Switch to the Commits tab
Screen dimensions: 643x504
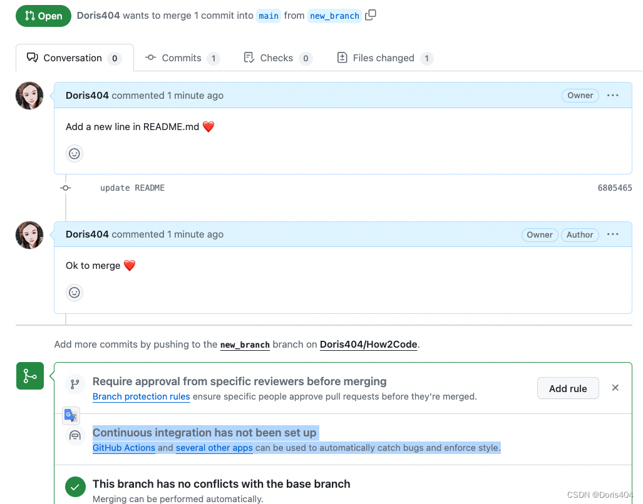tap(182, 58)
